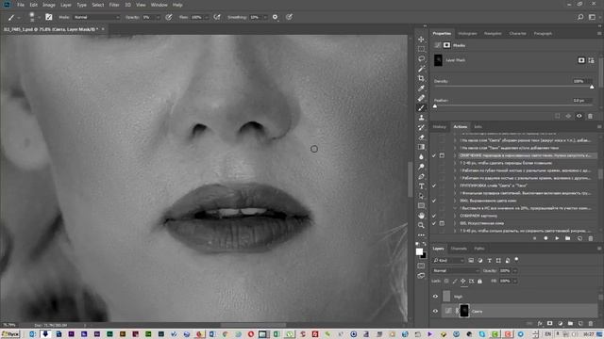Click the Windows Start button

10,334
